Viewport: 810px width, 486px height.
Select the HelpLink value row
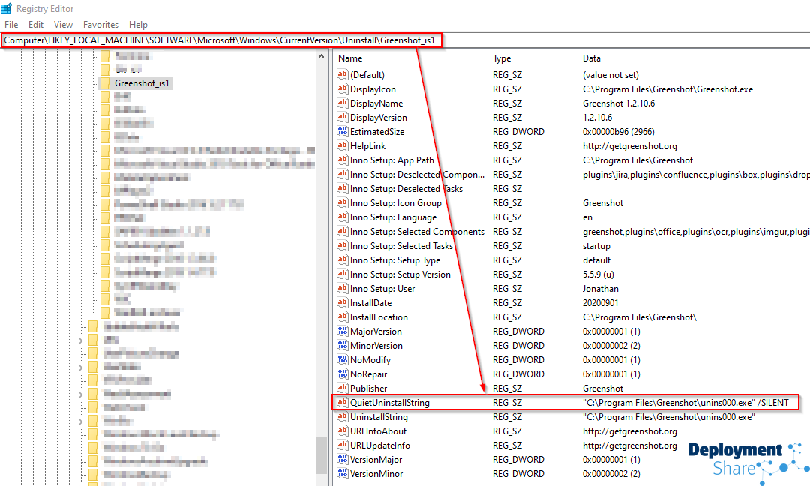[x=367, y=146]
